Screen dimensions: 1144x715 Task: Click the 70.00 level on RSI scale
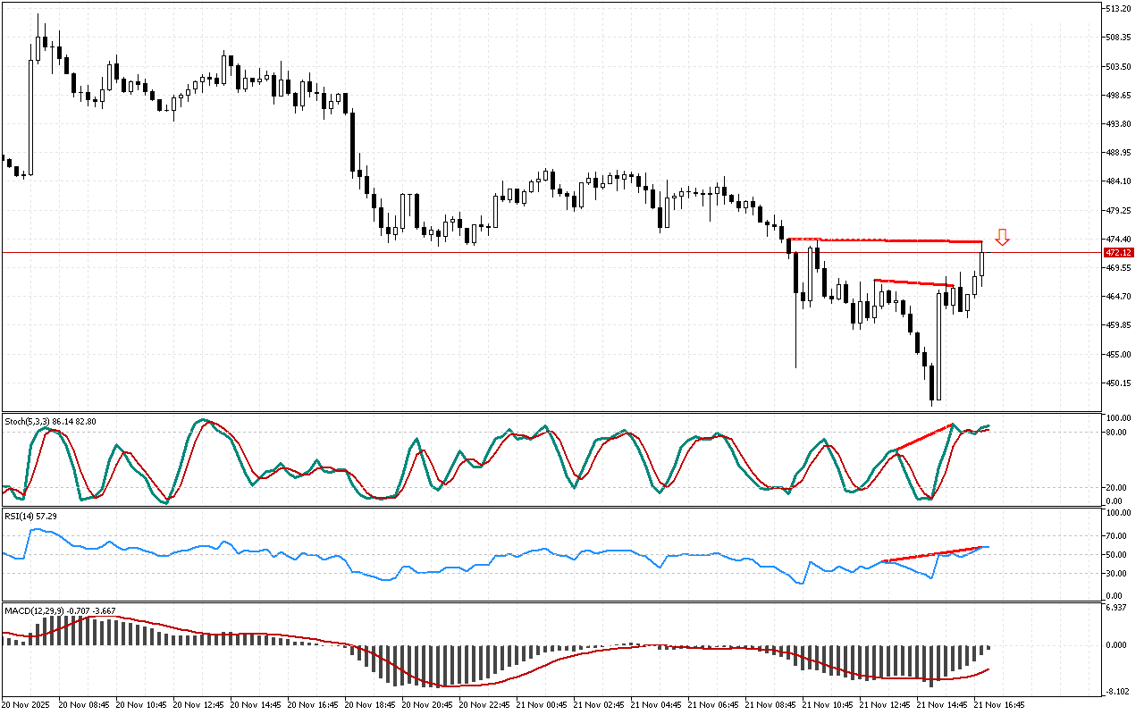(1116, 535)
